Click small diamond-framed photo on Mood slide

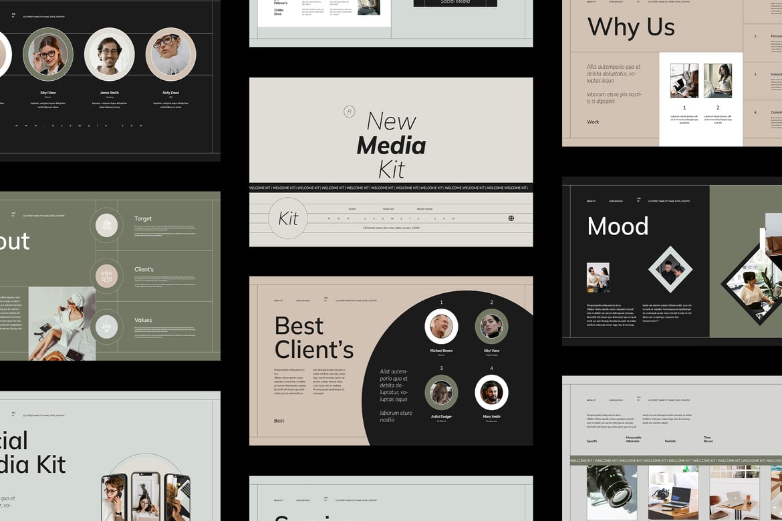pos(670,270)
